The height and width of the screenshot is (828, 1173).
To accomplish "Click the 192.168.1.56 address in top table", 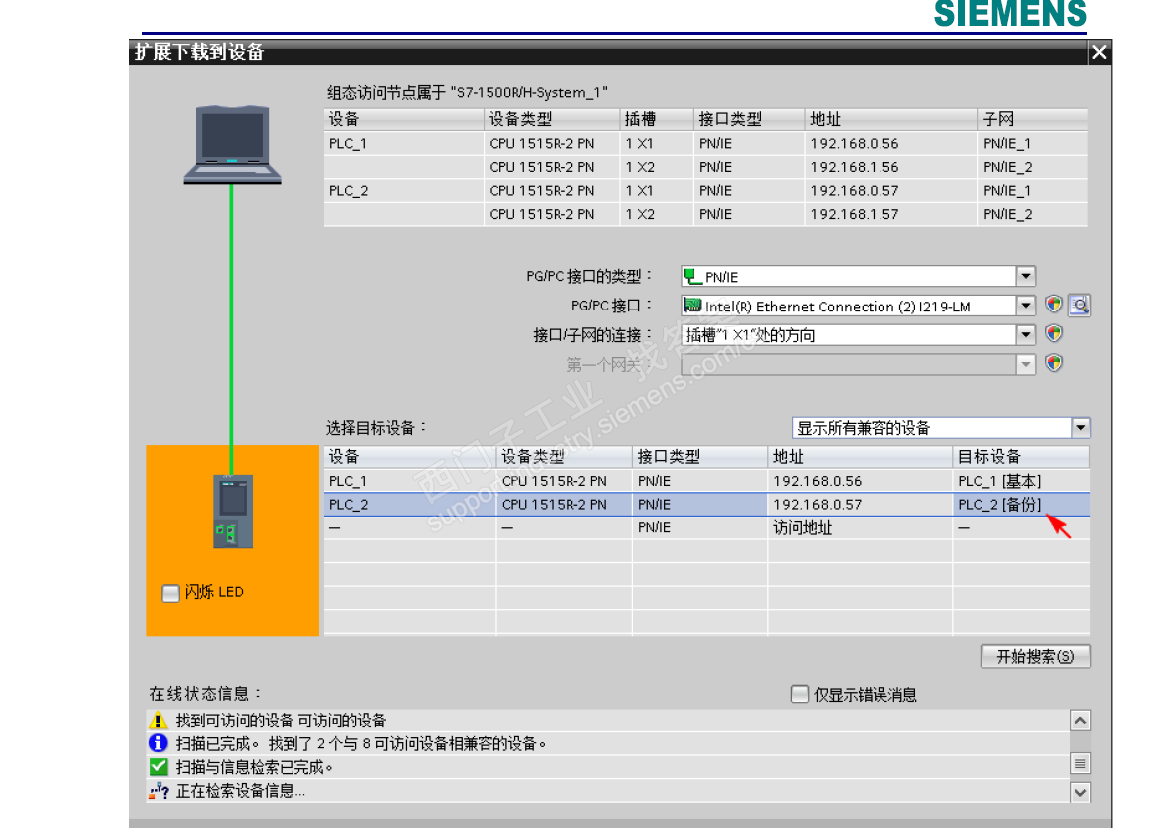I will tap(855, 167).
